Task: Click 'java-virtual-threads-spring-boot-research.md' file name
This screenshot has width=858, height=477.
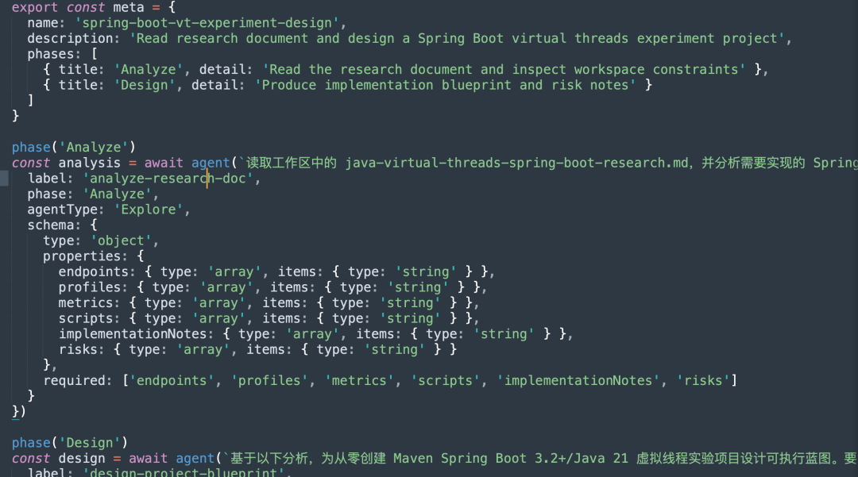Action: [516, 163]
